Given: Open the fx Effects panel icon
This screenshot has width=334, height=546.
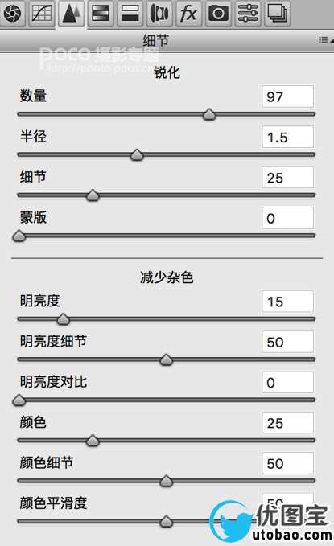Looking at the screenshot, I should point(189,13).
